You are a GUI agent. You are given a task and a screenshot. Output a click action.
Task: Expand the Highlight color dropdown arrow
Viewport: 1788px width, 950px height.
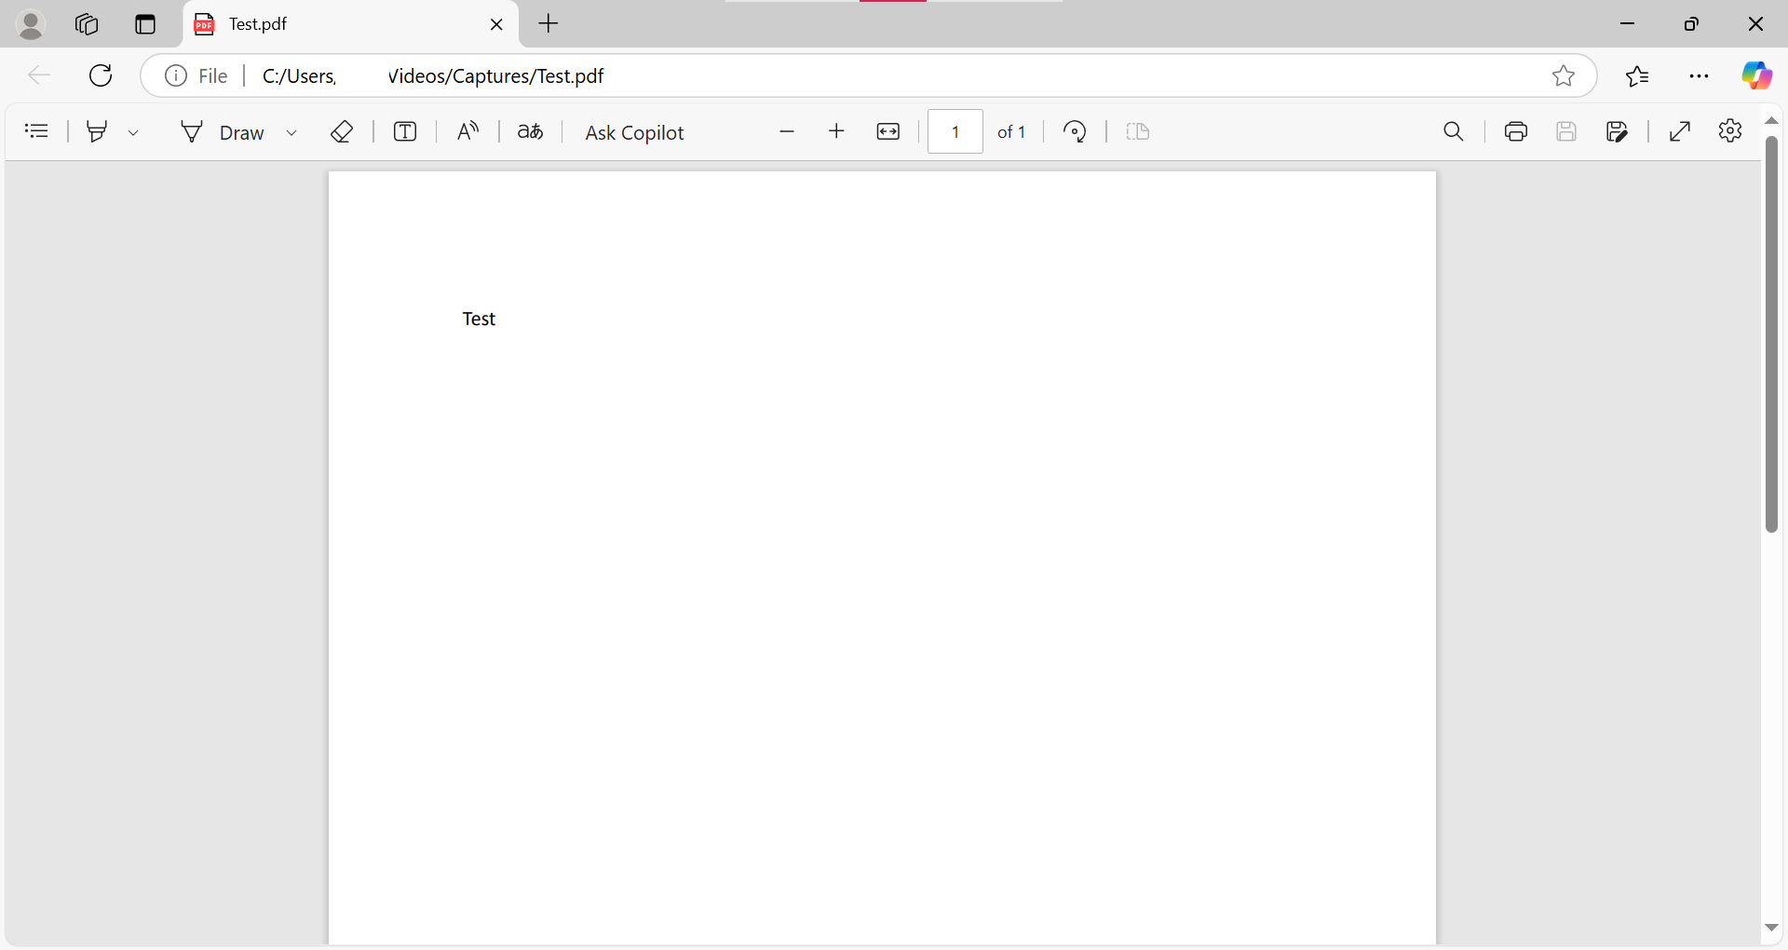coord(133,132)
